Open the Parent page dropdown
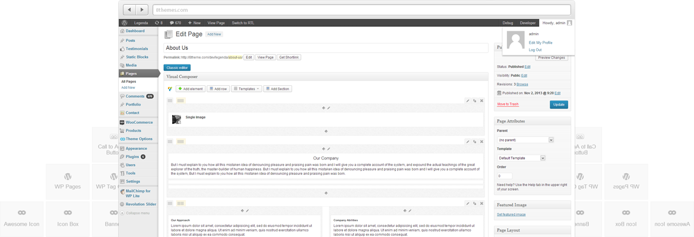This screenshot has width=694, height=237. click(525, 140)
